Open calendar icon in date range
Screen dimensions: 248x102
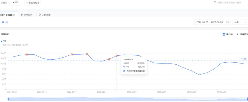[227, 22]
